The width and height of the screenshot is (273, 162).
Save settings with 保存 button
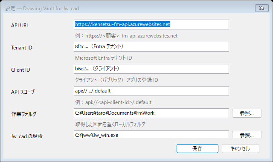[x=197, y=149]
